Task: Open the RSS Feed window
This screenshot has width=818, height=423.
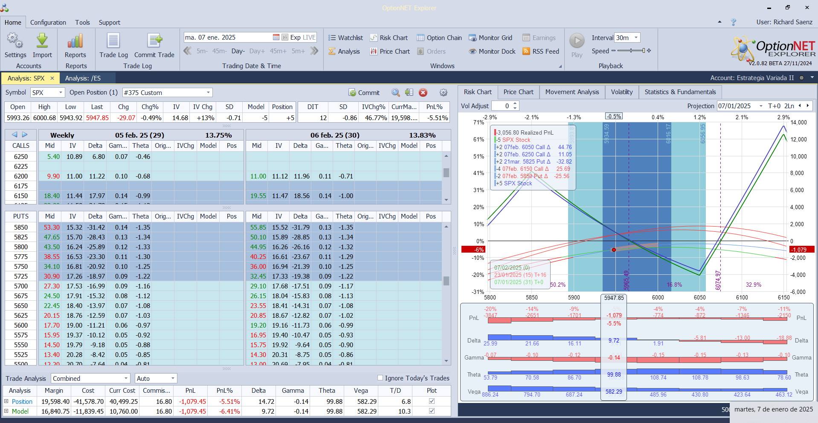Action: pyautogui.click(x=541, y=52)
